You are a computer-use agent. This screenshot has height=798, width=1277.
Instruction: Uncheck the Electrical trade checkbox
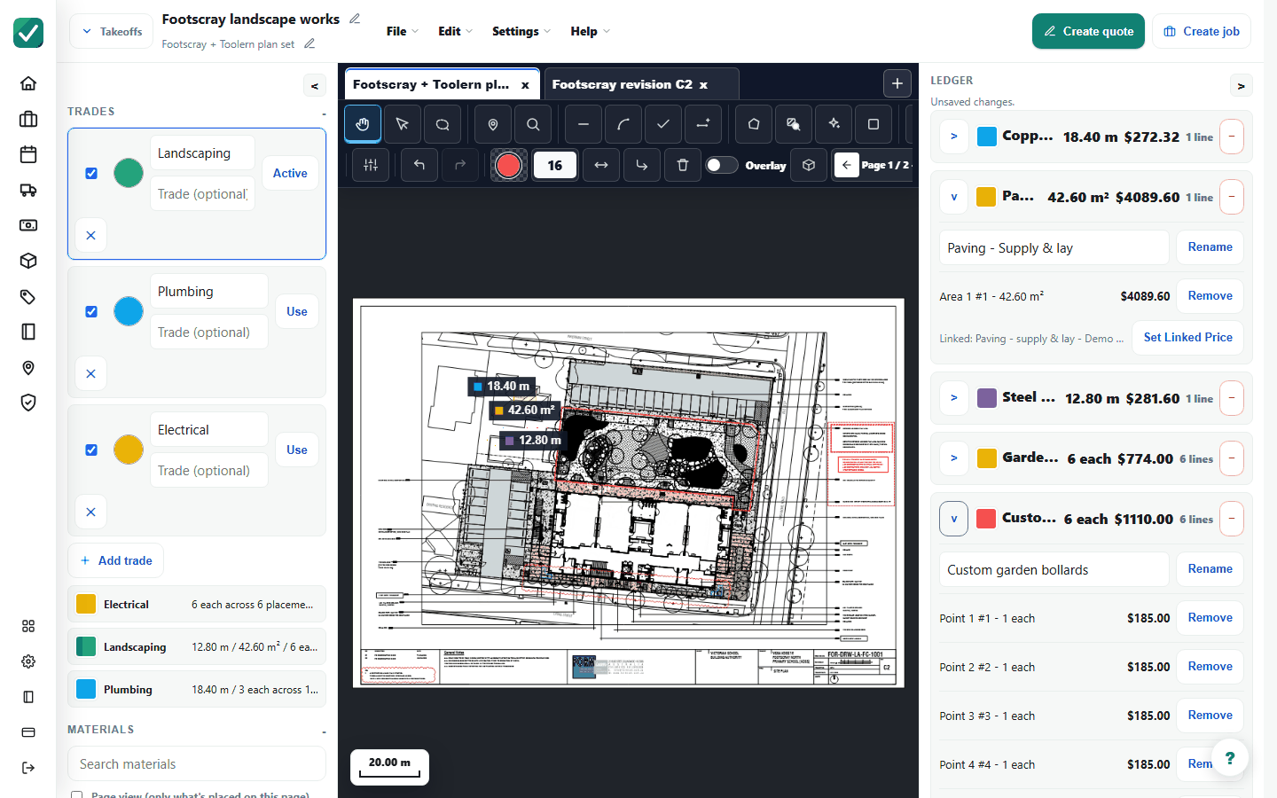[x=91, y=450]
